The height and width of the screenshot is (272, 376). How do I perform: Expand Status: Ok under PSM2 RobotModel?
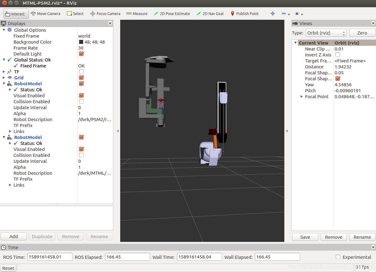(x=10, y=89)
